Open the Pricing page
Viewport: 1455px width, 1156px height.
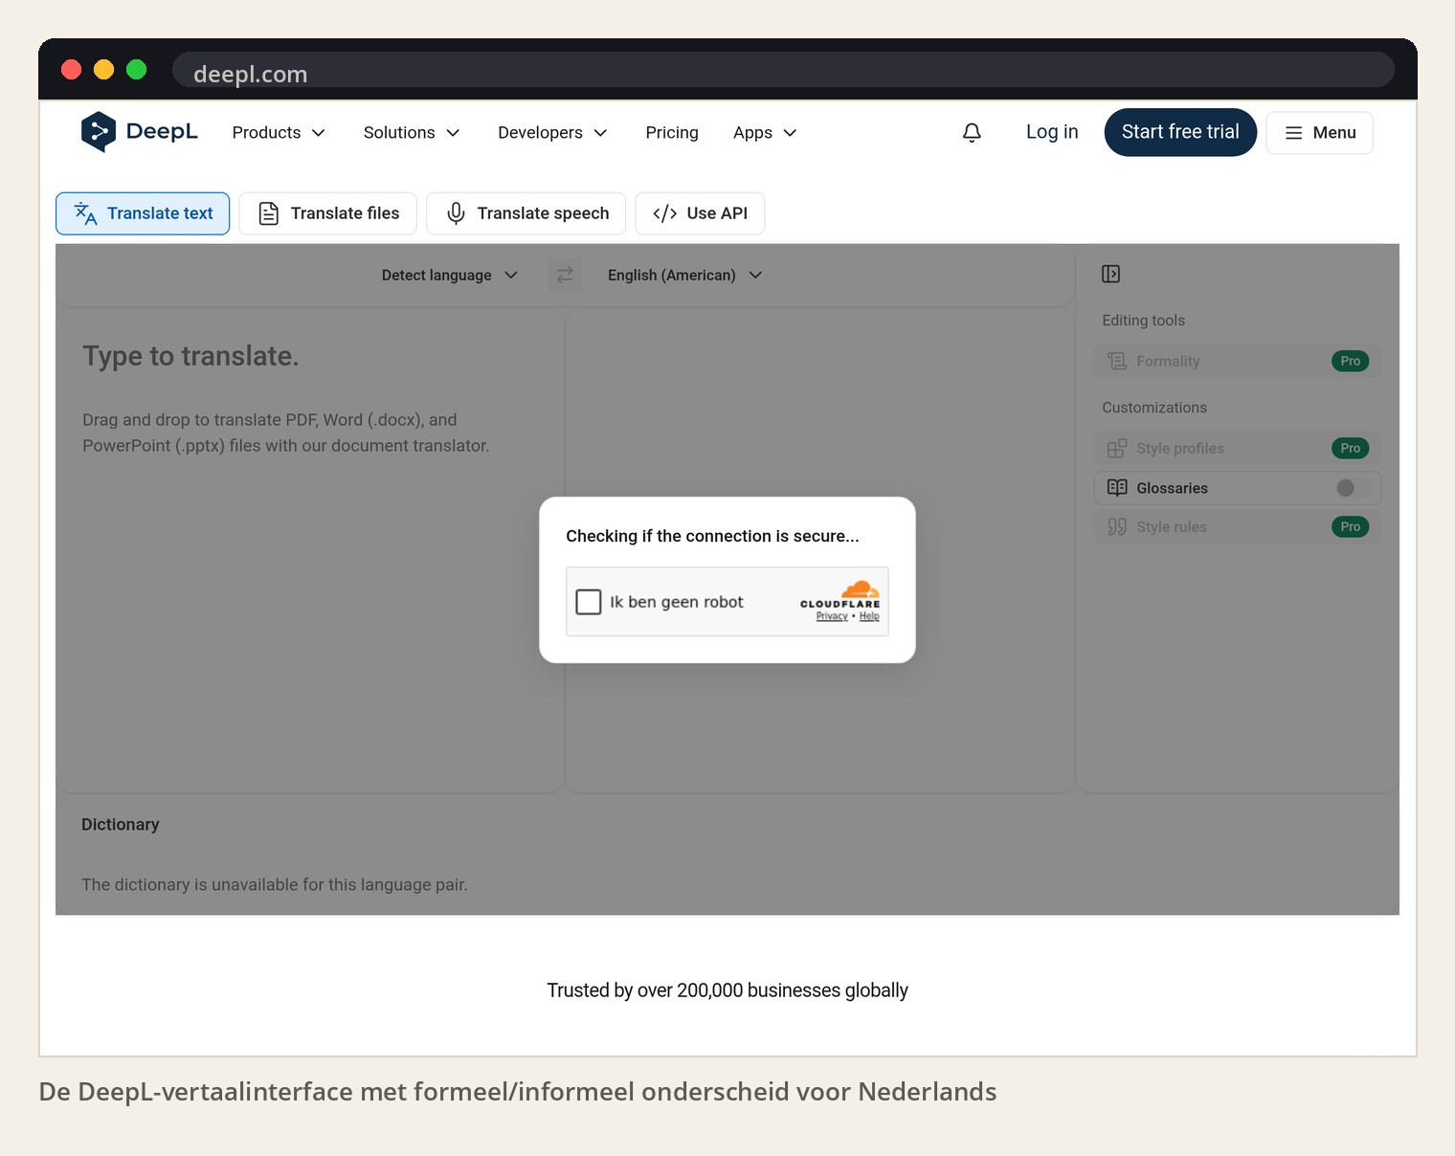[672, 133]
